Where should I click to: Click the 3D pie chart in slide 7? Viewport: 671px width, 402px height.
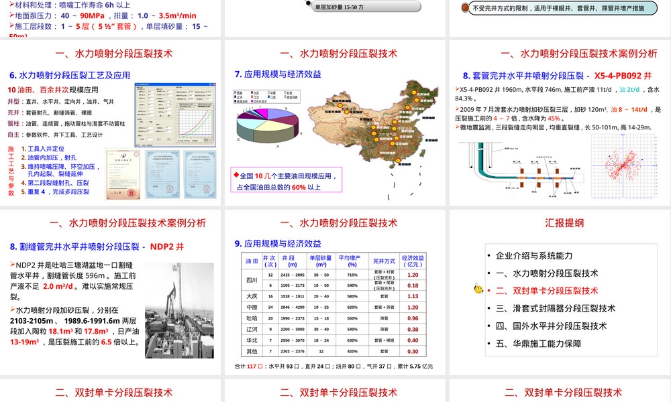coord(268,125)
